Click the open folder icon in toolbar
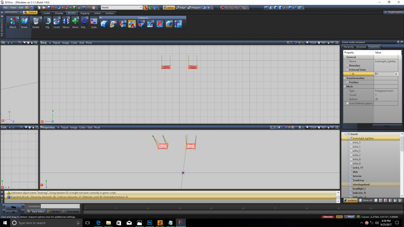The width and height of the screenshot is (404, 227). point(44,8)
